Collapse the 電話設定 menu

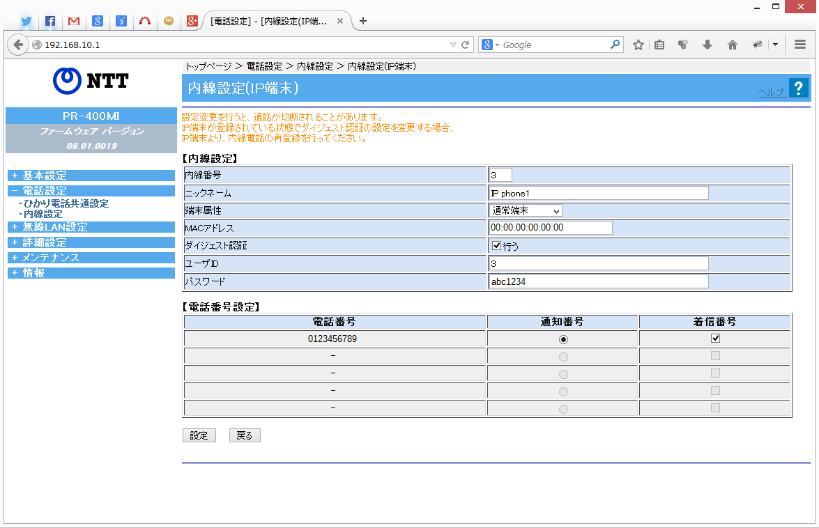click(91, 190)
